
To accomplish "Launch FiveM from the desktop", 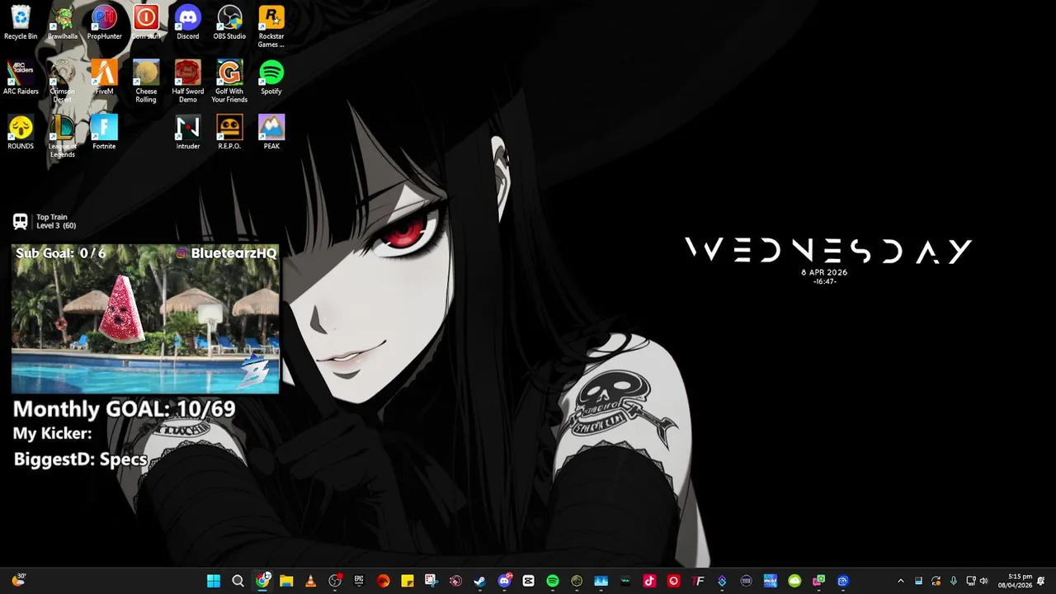I will click(104, 78).
